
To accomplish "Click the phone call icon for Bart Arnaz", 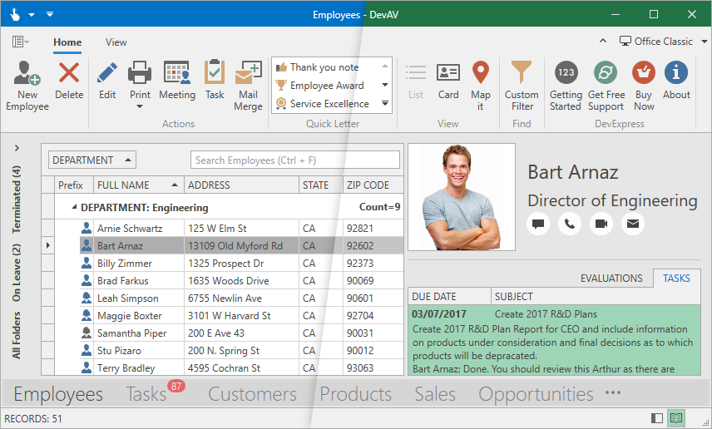I will click(570, 224).
